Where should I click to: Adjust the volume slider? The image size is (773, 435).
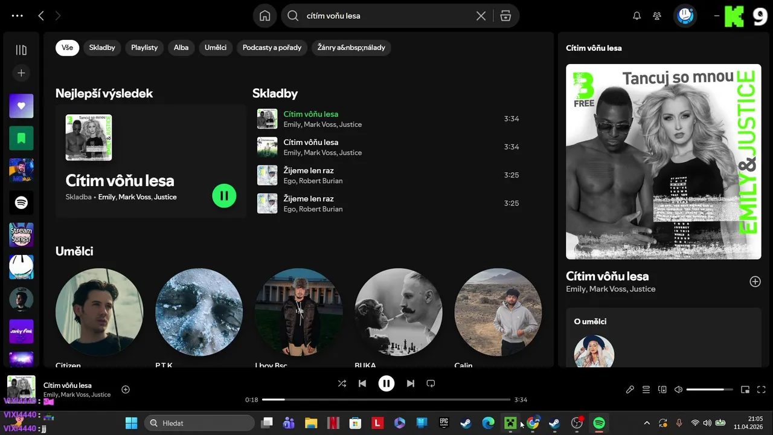[710, 390]
